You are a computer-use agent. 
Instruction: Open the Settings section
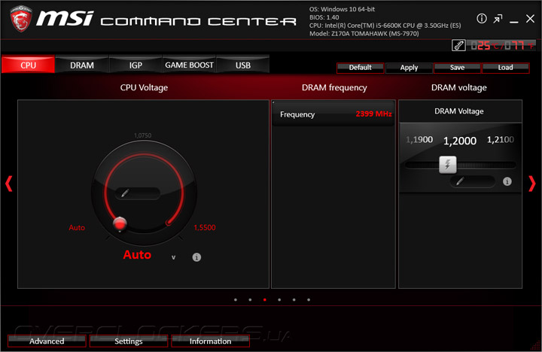[129, 341]
